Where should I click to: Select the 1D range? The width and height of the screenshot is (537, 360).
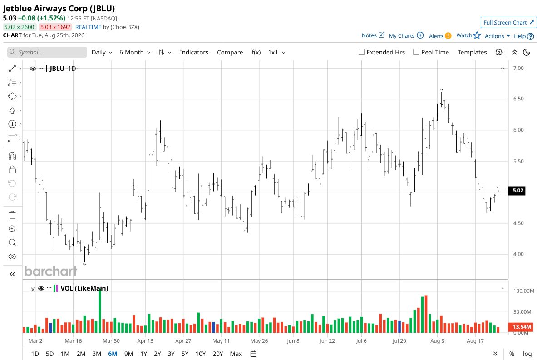[35, 354]
